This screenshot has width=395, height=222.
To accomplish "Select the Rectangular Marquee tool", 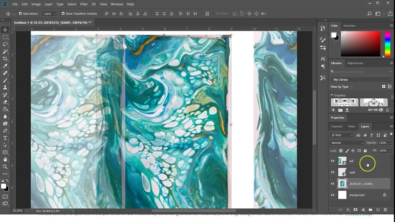I will [x=5, y=37].
